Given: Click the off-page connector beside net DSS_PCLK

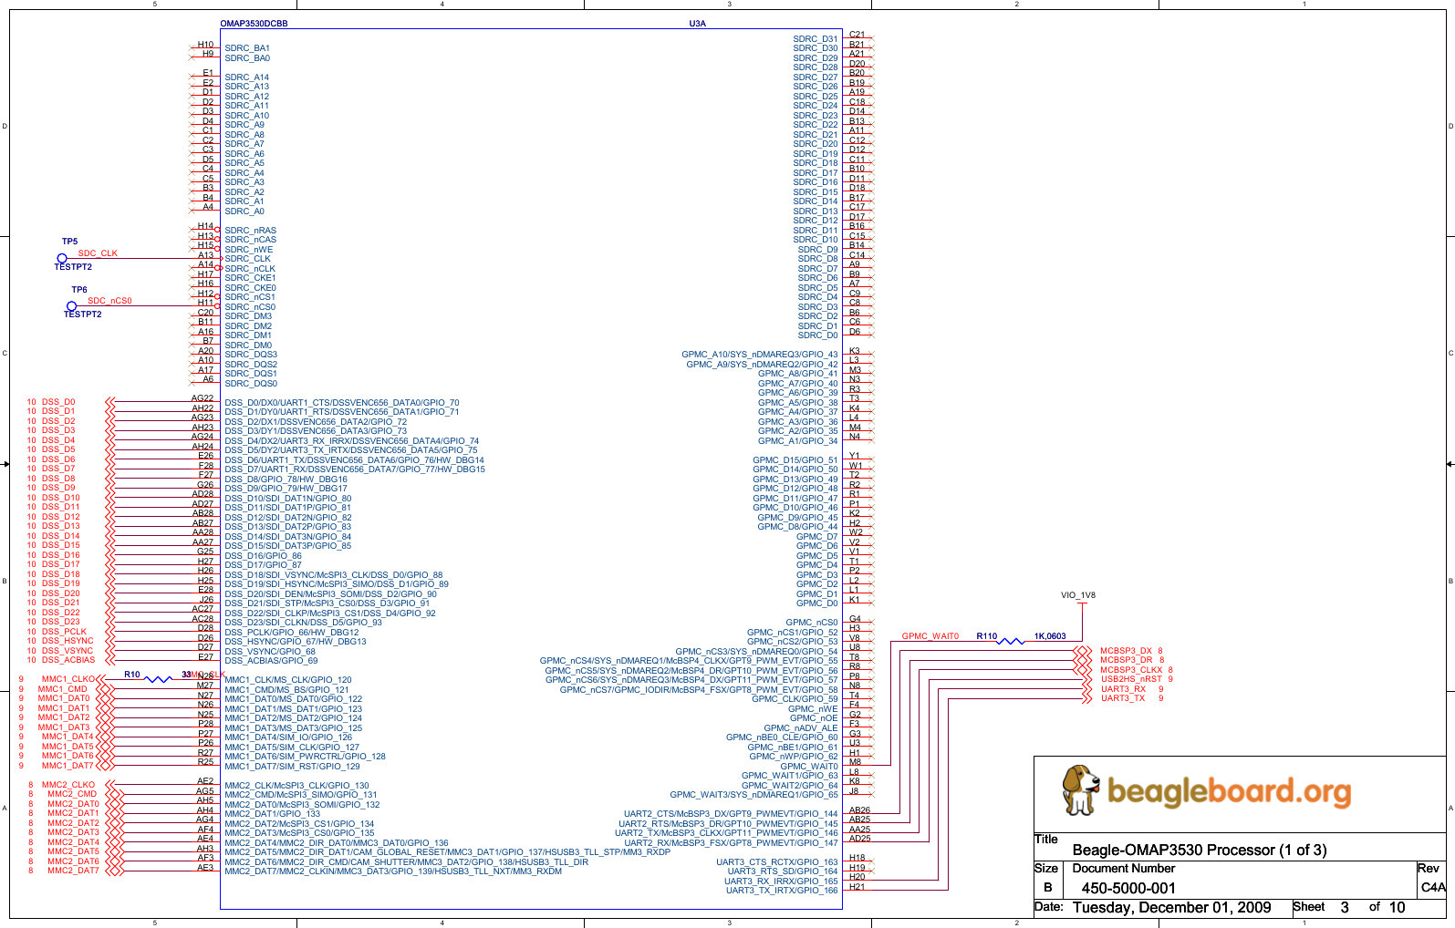Looking at the screenshot, I should [x=110, y=632].
